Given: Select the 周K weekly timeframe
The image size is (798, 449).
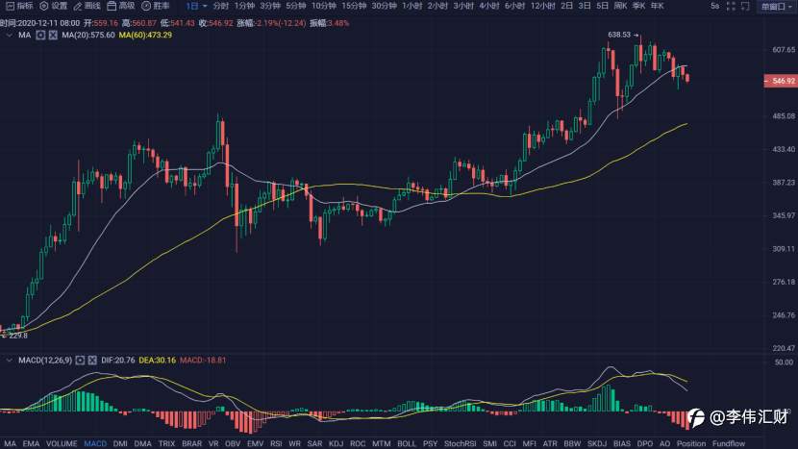Looking at the screenshot, I should pos(620,6).
